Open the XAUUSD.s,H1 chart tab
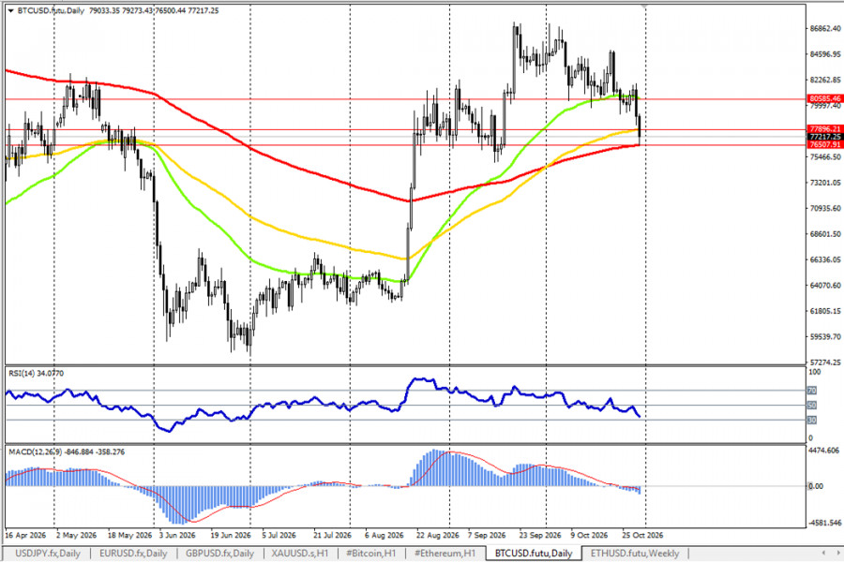This screenshot has width=844, height=562. click(x=300, y=554)
